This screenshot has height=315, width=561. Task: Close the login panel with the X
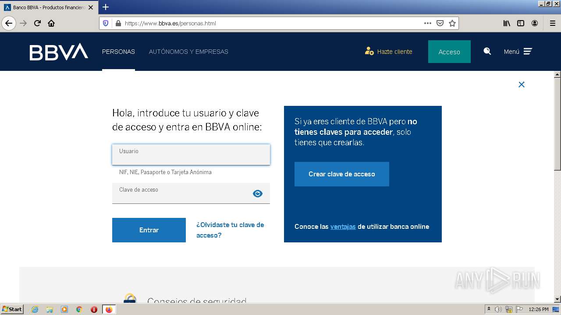pyautogui.click(x=522, y=84)
